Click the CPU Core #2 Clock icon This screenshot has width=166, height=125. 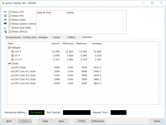[x=12, y=75]
